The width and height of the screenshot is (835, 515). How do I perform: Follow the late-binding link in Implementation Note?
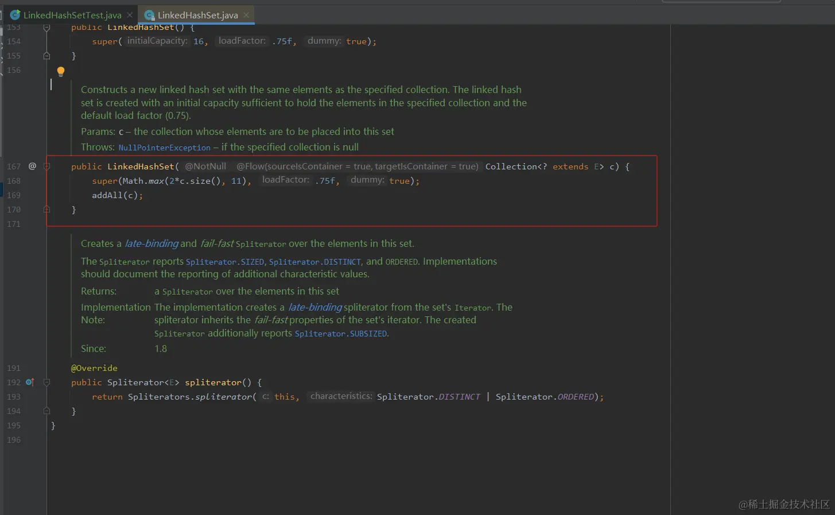[315, 307]
